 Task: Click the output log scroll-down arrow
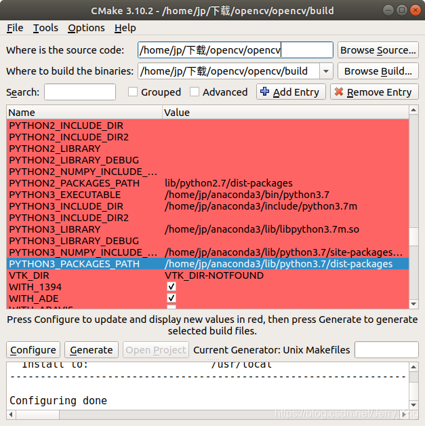pyautogui.click(x=413, y=405)
